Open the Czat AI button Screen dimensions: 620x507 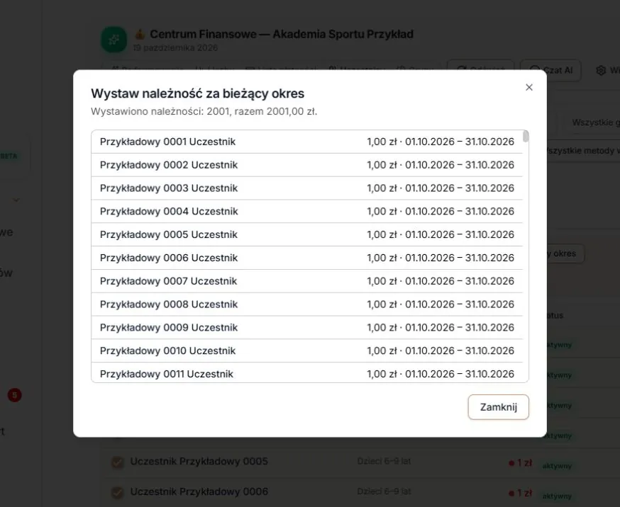550,70
